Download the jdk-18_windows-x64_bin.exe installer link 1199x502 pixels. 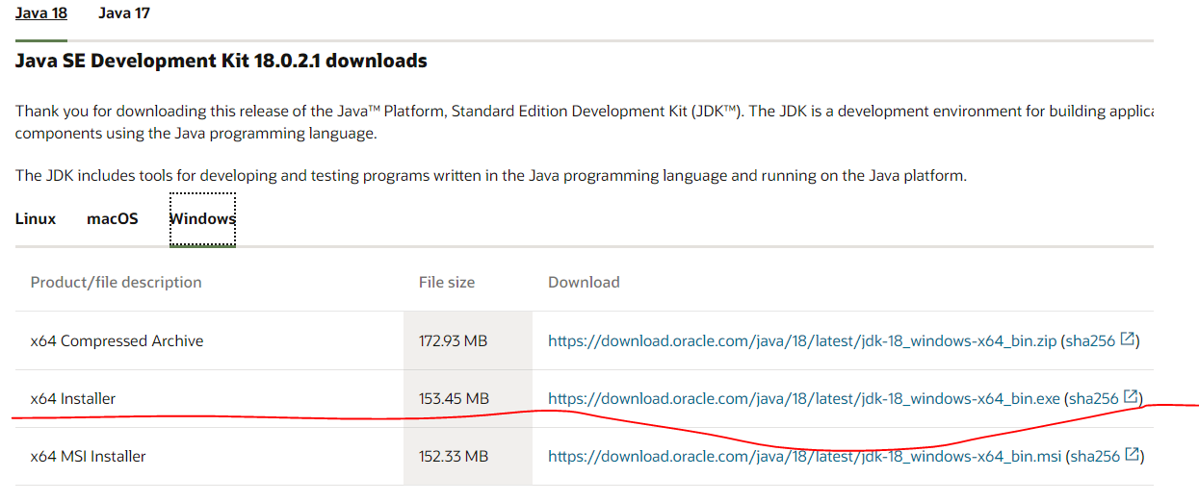[x=804, y=398]
